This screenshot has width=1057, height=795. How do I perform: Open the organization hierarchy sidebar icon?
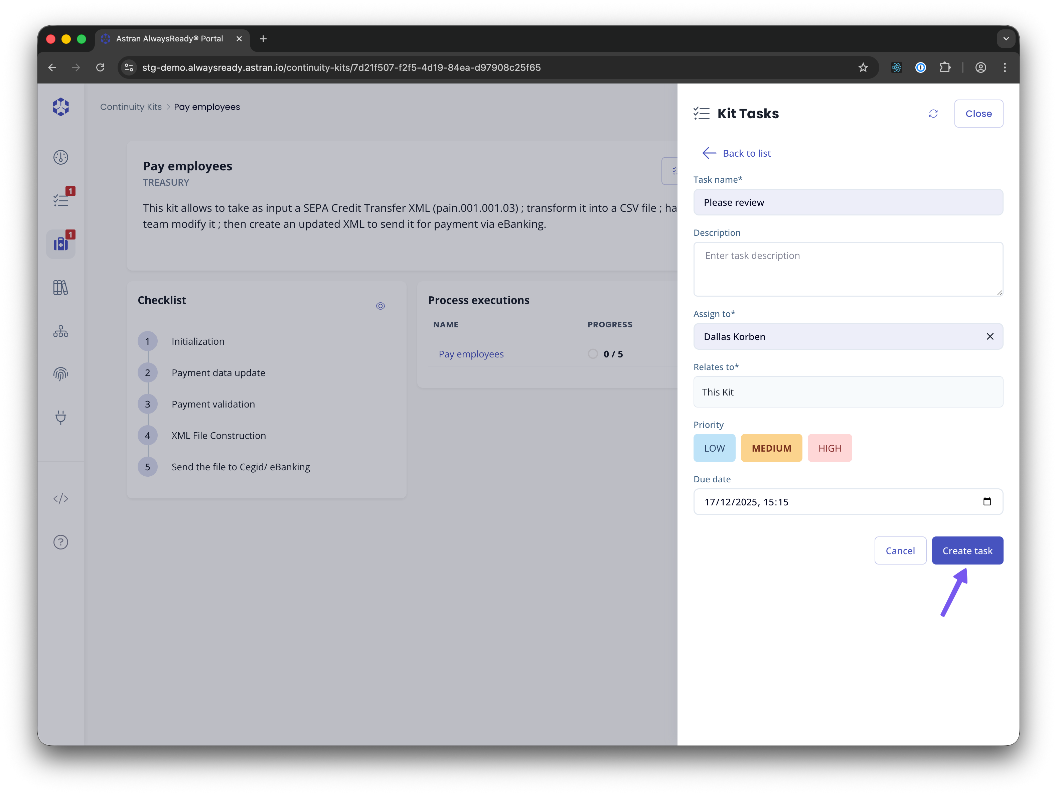point(61,331)
